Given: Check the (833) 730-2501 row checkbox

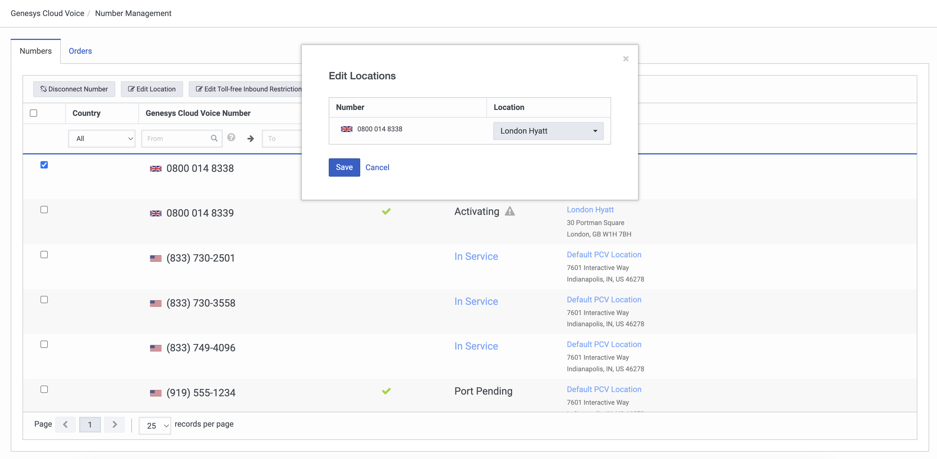Looking at the screenshot, I should pos(44,255).
